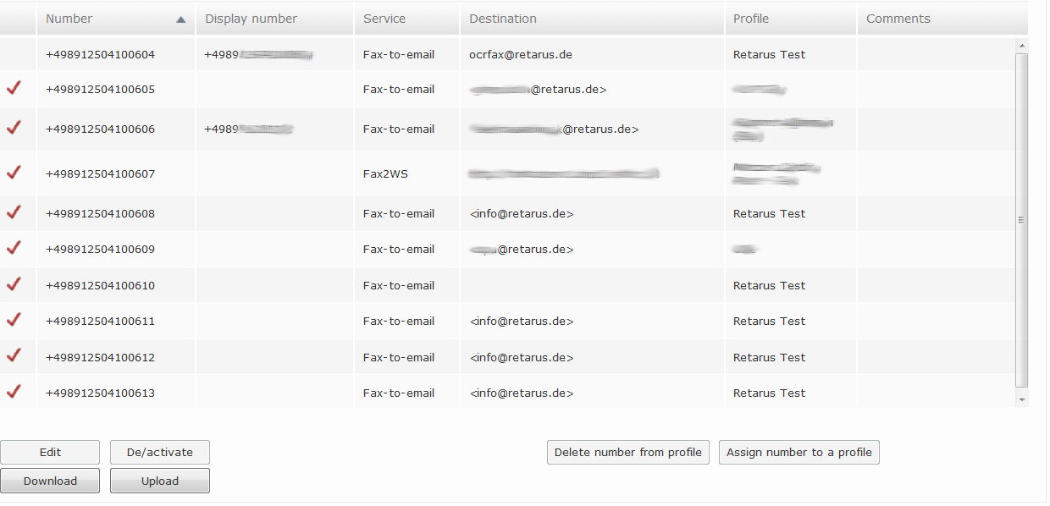Click the ocrfax@retarus.de destination cell

pos(521,53)
